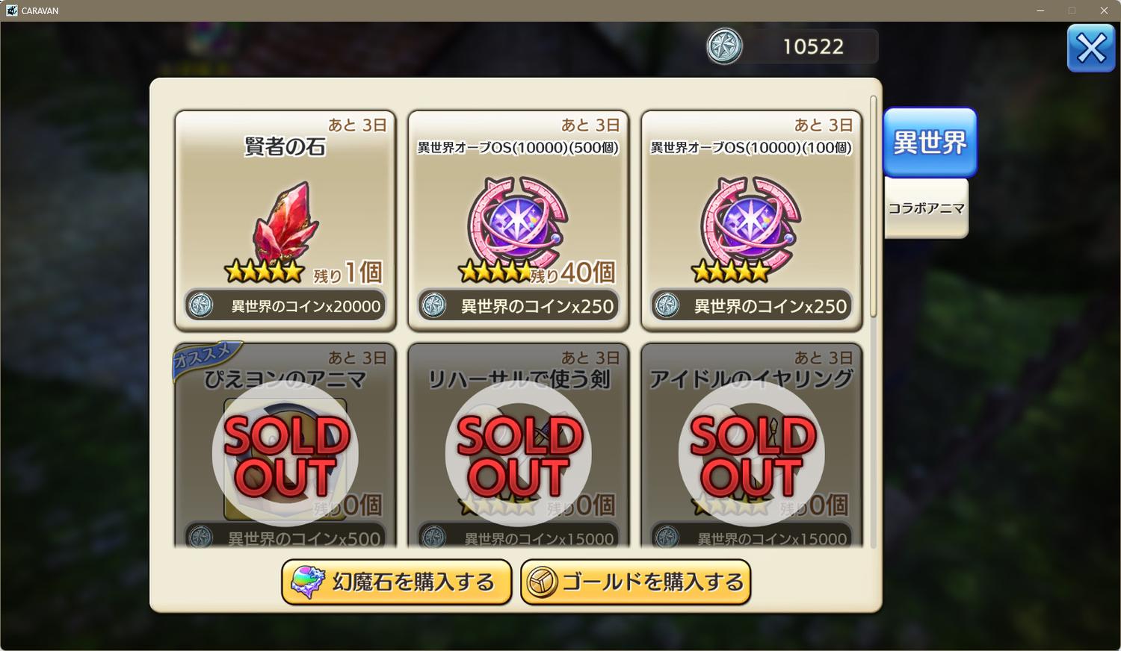This screenshot has width=1121, height=651.
Task: Click the gold coin icon on the ゴールド button
Action: coord(542,582)
